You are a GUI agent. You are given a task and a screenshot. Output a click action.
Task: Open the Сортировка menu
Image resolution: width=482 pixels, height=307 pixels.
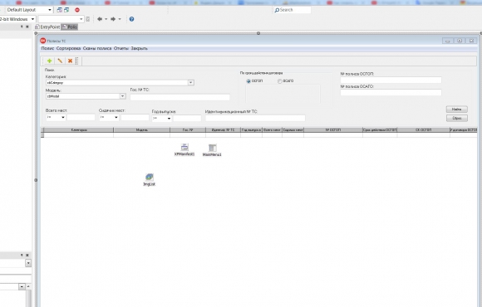(x=68, y=48)
